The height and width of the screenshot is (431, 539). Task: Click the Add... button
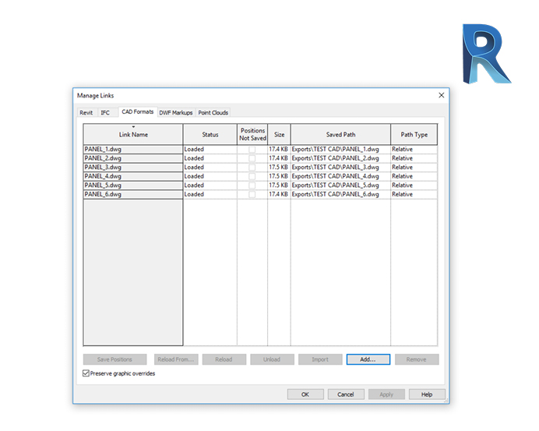(x=368, y=360)
